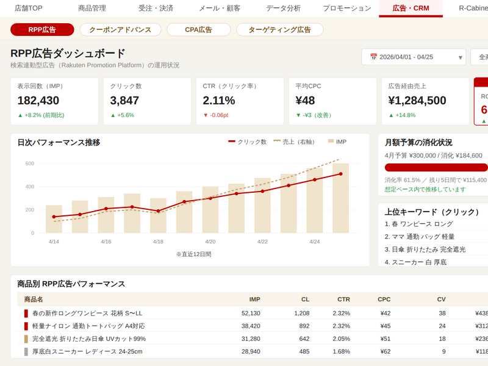488x366 pixels.
Task: Click 4月予算 ¥300,000 / 消化 ¥184,600 text
Action: 434,156
